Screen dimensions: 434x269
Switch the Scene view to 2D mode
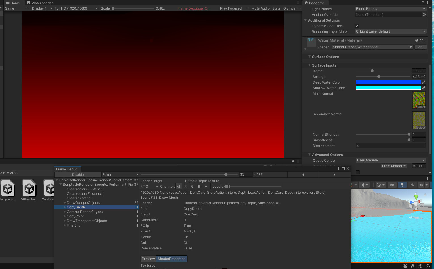click(x=392, y=185)
